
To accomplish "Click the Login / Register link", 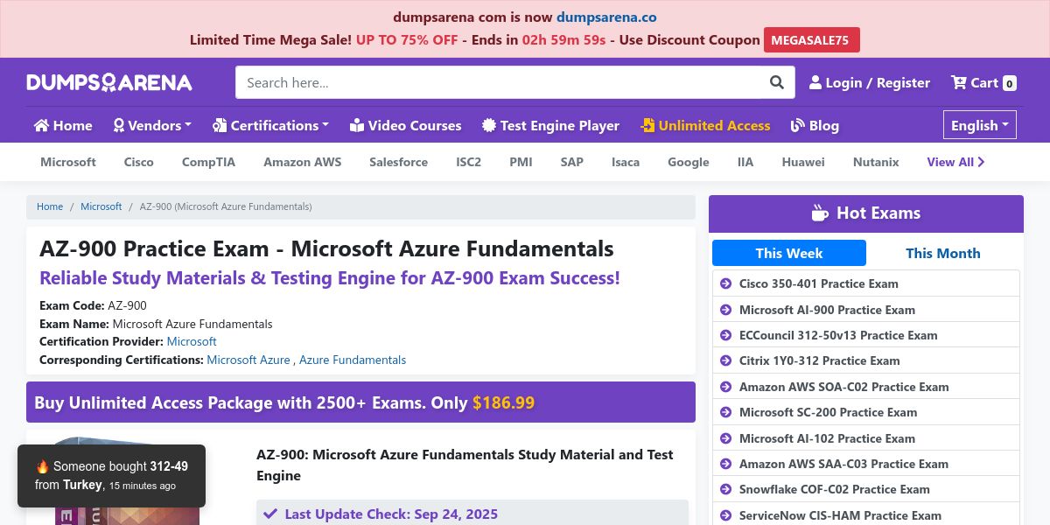I will tap(870, 82).
